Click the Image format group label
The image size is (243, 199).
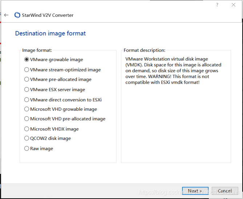(37, 50)
